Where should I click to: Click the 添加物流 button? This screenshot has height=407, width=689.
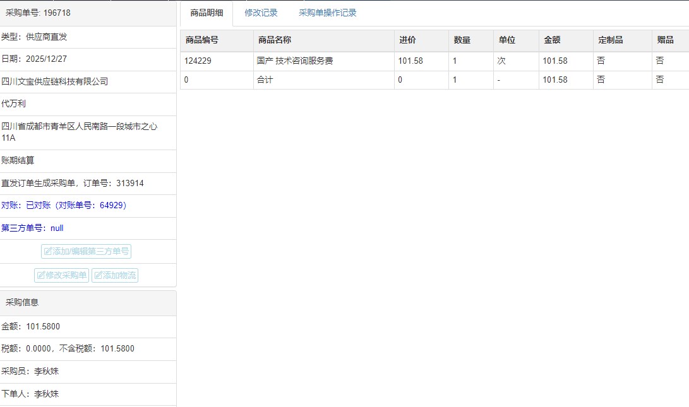pyautogui.click(x=114, y=275)
